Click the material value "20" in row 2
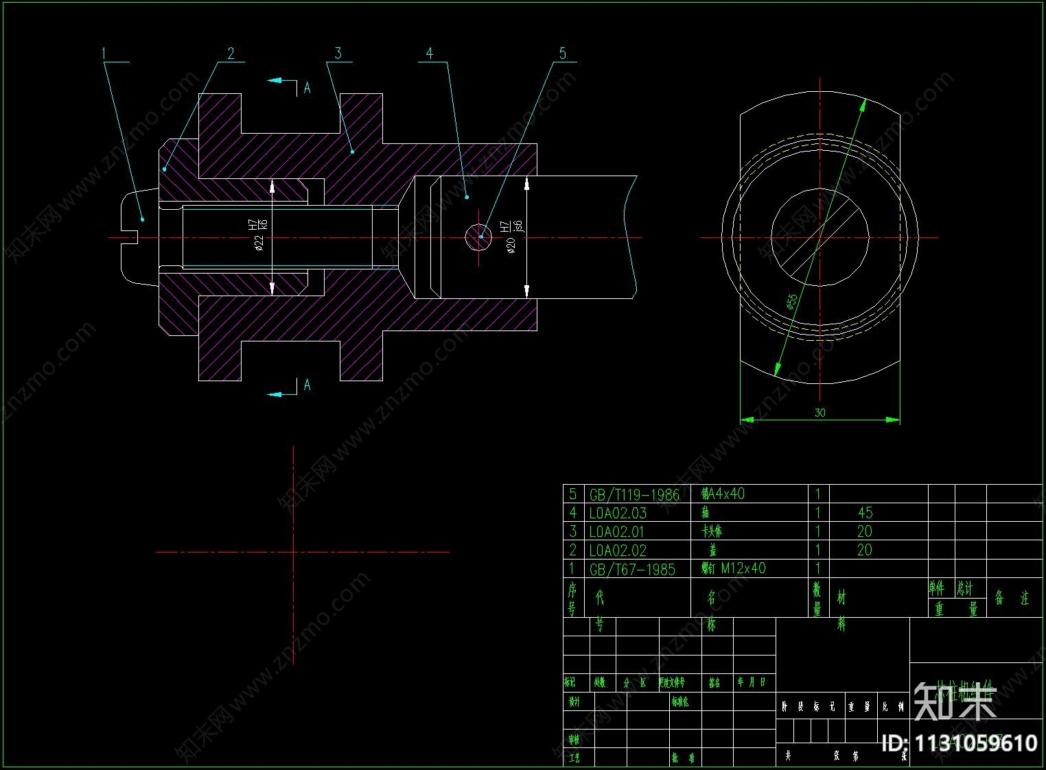This screenshot has width=1046, height=770. tap(865, 550)
